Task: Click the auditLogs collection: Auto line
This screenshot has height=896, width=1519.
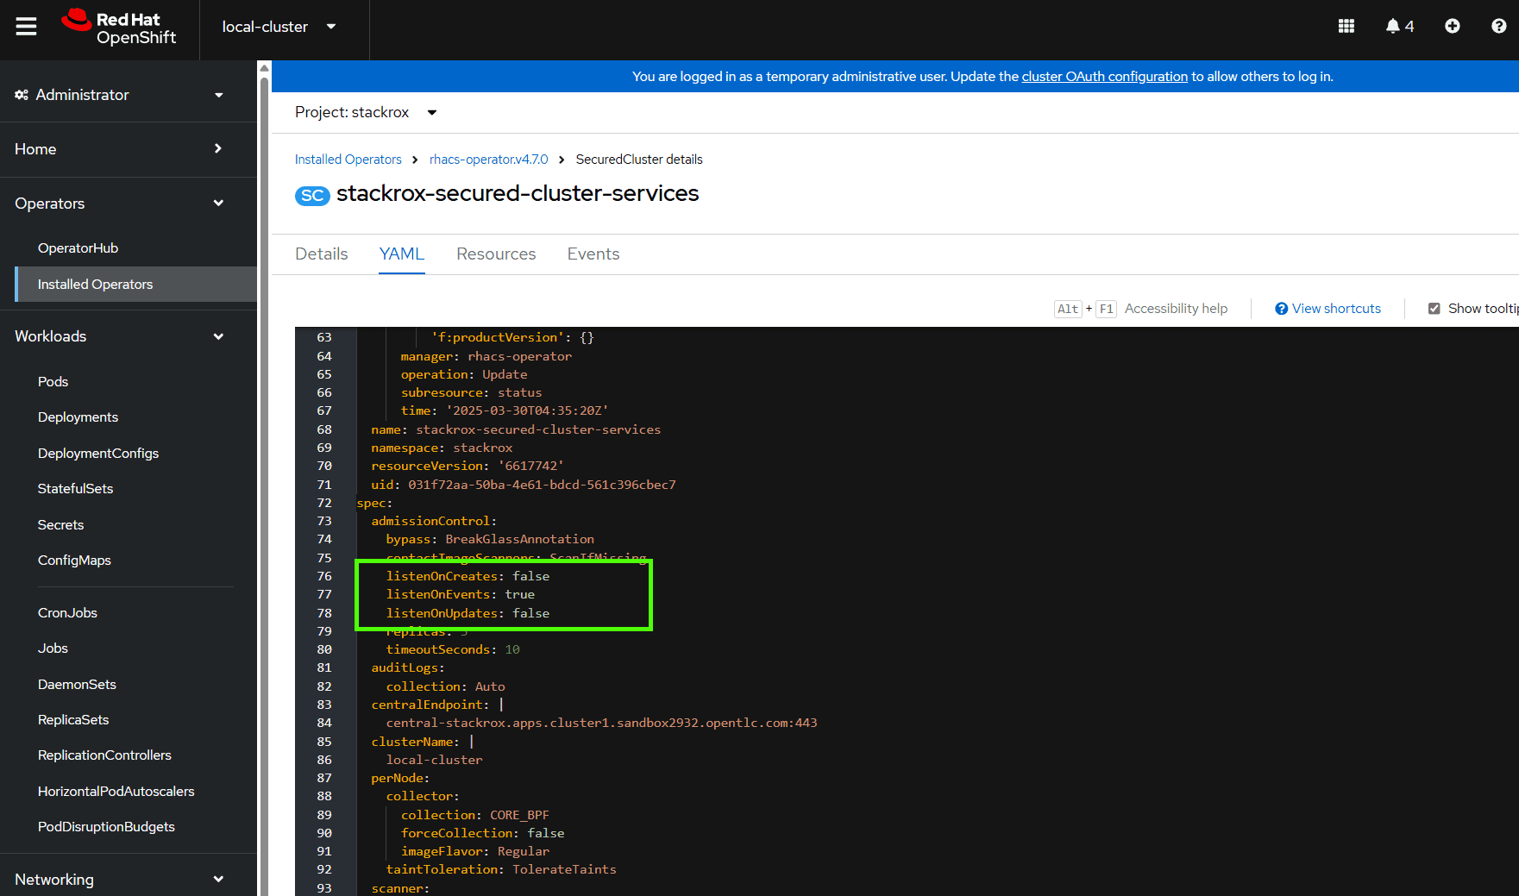Action: tap(445, 686)
